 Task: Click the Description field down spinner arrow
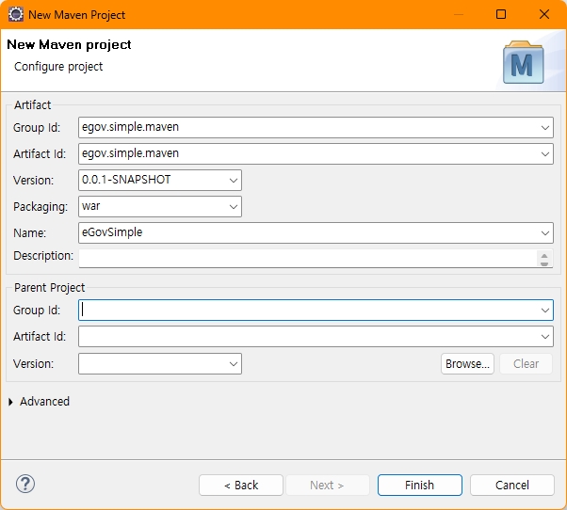tap(544, 263)
